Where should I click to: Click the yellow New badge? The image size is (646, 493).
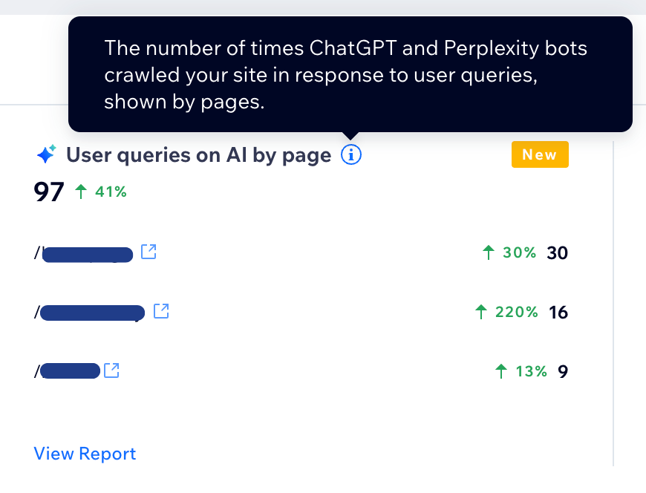click(x=540, y=154)
